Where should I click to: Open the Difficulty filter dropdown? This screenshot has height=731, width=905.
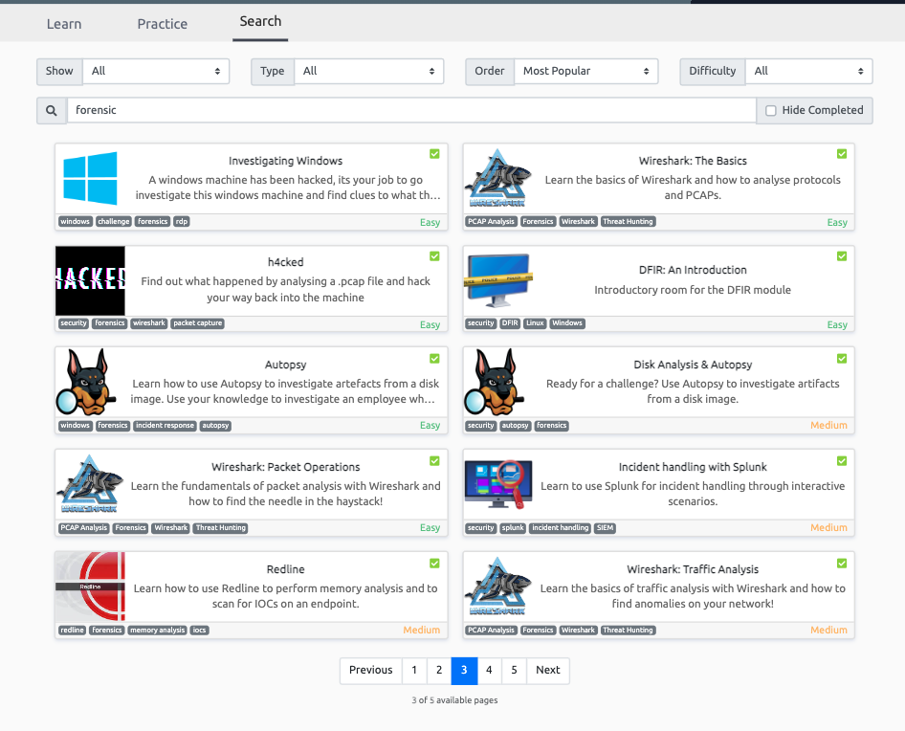click(808, 71)
